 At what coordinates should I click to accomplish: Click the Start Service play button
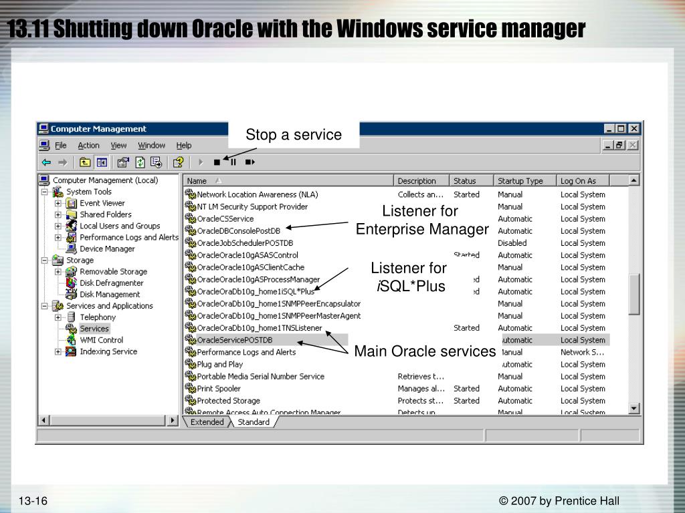201,162
